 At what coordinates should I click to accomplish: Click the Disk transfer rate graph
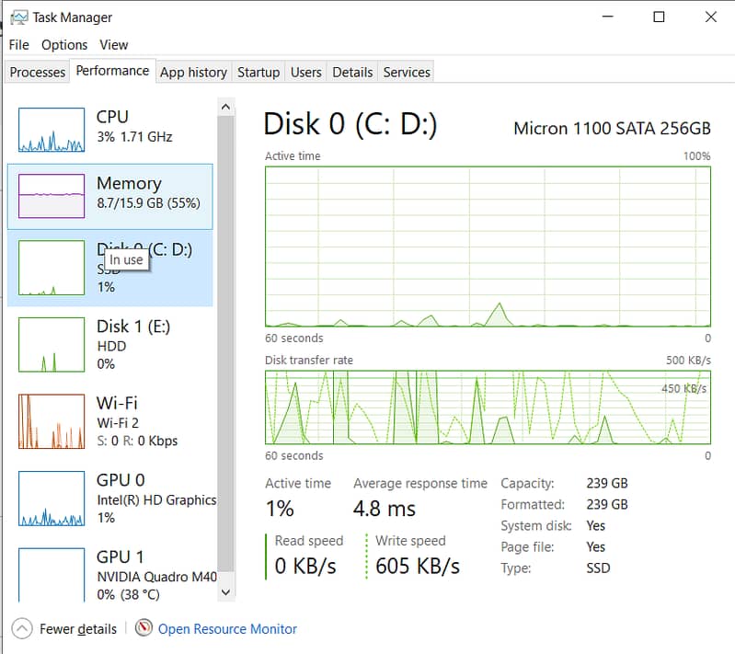(x=488, y=407)
